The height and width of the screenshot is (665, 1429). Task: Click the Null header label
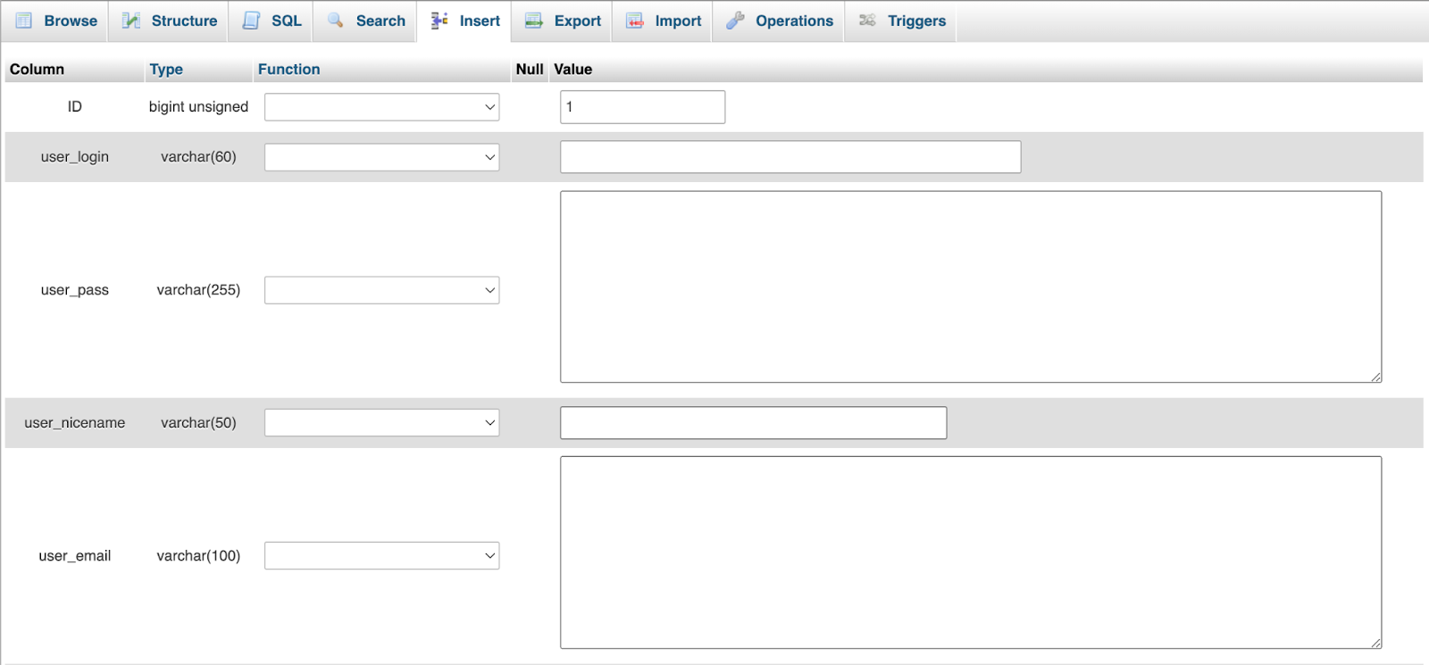tap(530, 70)
